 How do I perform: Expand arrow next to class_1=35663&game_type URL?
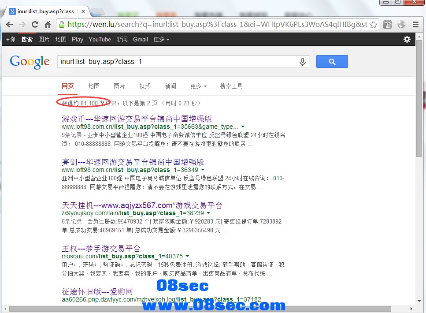click(243, 127)
